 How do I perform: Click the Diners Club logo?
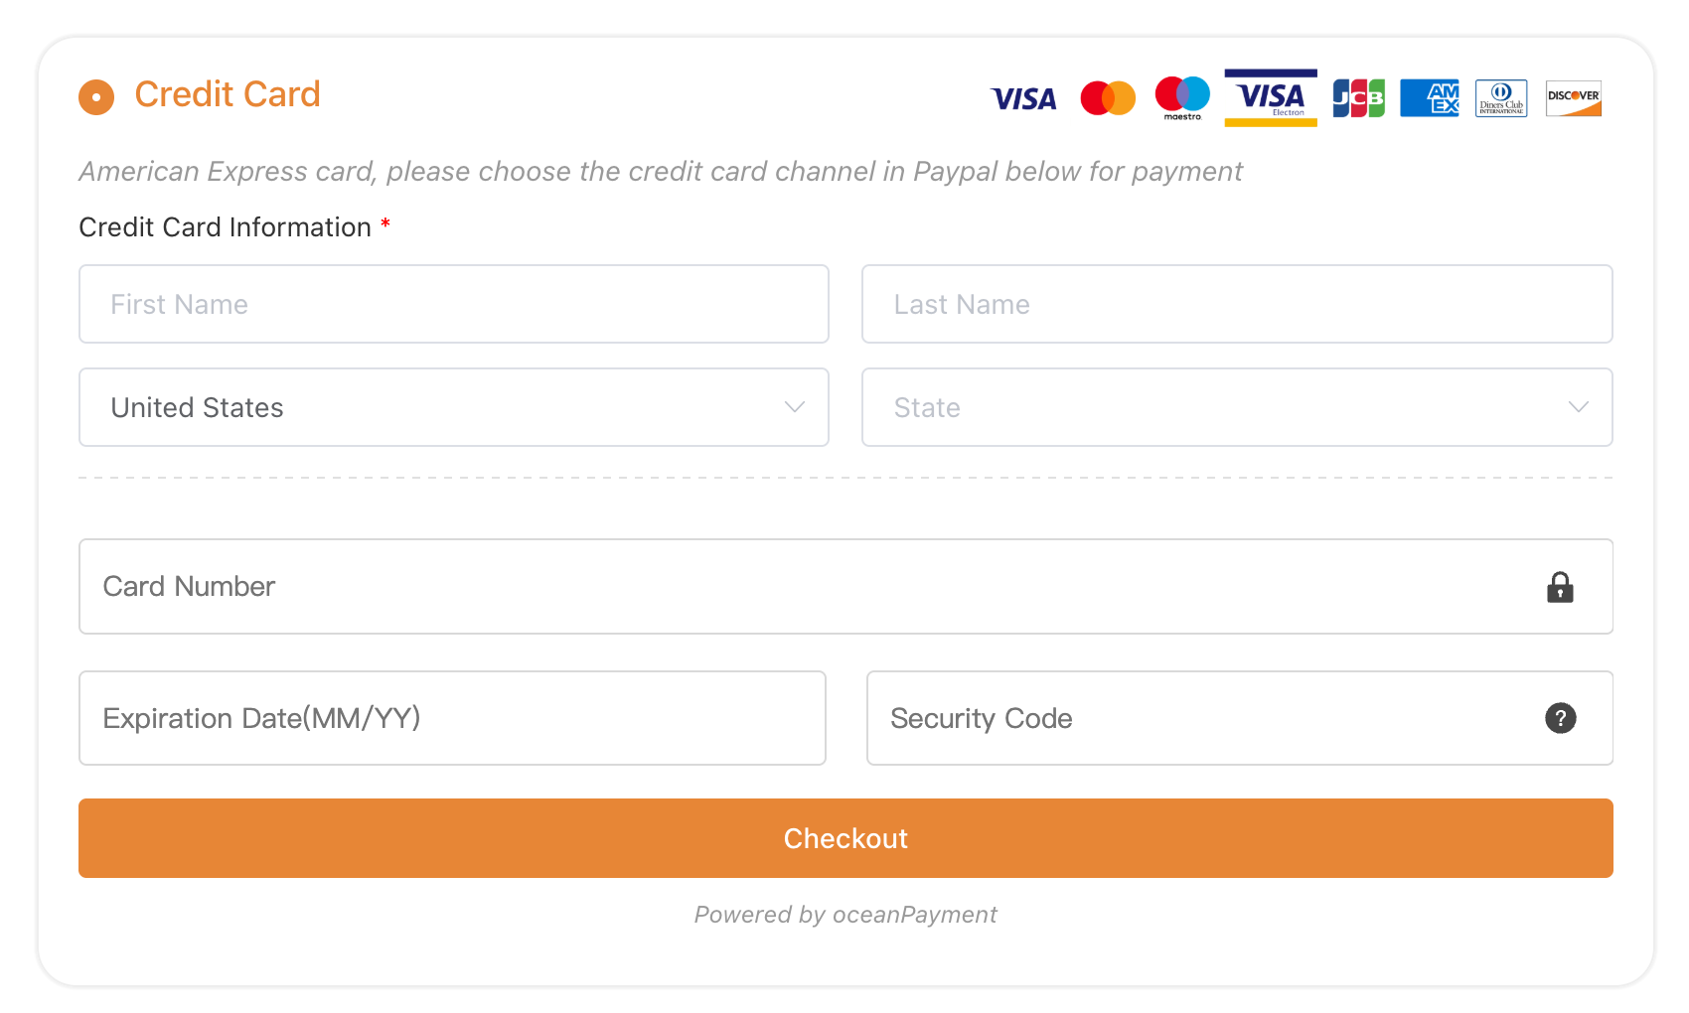1501,98
